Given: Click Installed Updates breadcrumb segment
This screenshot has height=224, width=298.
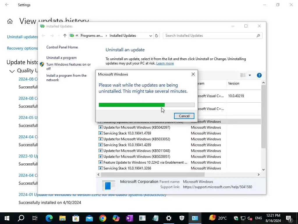Looking at the screenshot, I should pyautogui.click(x=123, y=35).
